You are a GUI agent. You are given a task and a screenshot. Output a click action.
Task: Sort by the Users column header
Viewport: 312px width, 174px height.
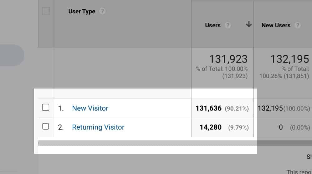tap(213, 25)
